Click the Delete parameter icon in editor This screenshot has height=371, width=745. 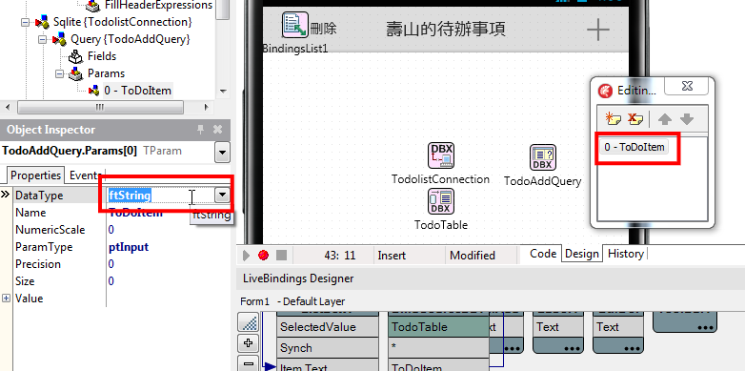[x=635, y=119]
